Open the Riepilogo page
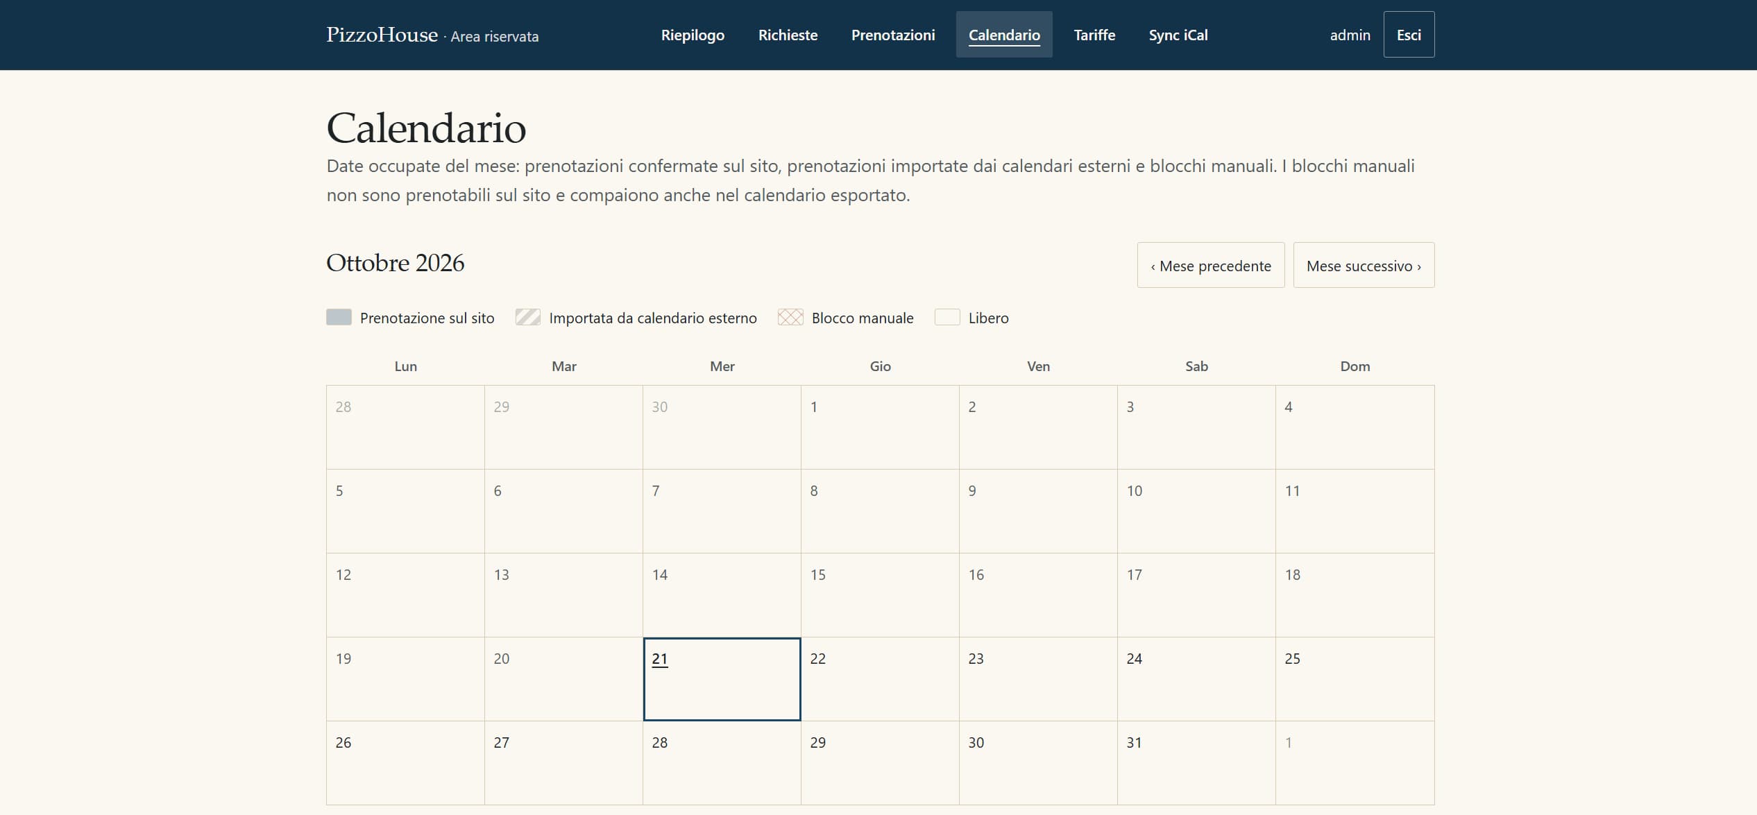Viewport: 1757px width, 815px height. [x=693, y=35]
